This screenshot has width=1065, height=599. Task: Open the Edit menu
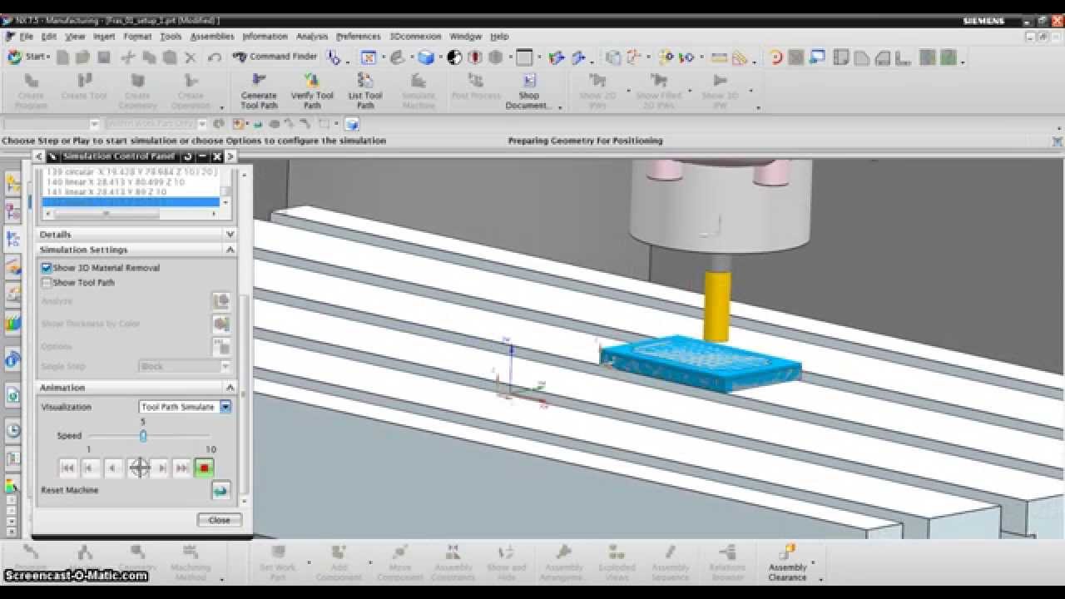49,37
